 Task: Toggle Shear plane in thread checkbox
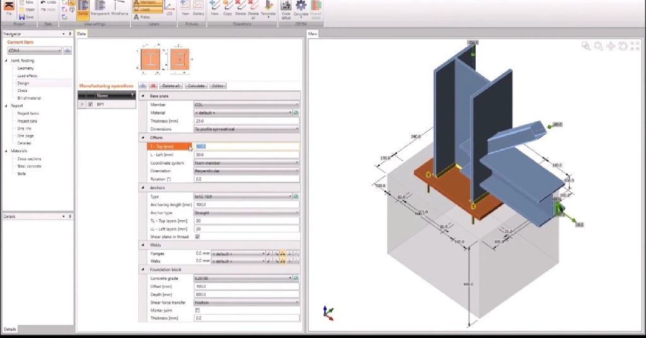[197, 236]
